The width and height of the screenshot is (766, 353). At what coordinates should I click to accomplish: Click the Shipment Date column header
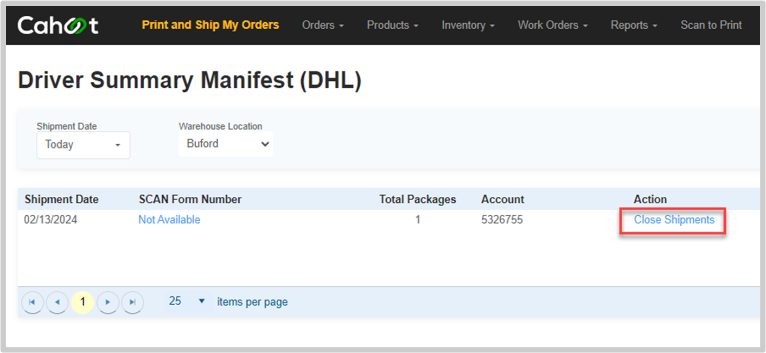click(61, 200)
